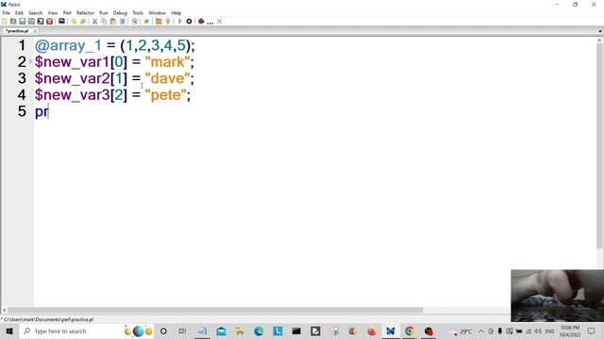Image resolution: width=604 pixels, height=339 pixels.
Task: Click the horizontal scroll-left arrow
Action: coord(4,310)
